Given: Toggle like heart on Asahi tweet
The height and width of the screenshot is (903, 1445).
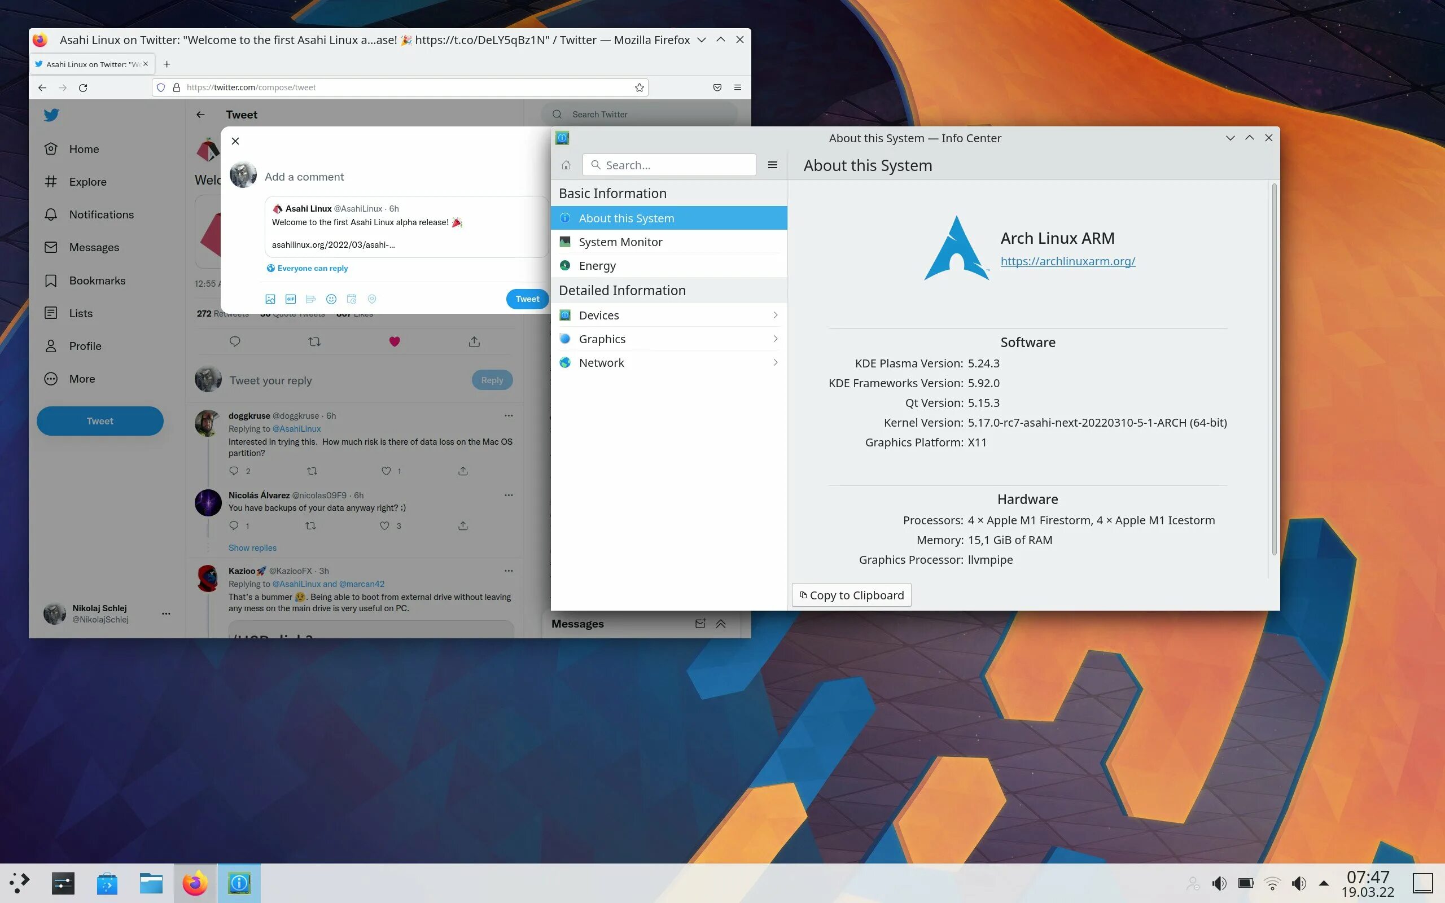Looking at the screenshot, I should tap(394, 341).
